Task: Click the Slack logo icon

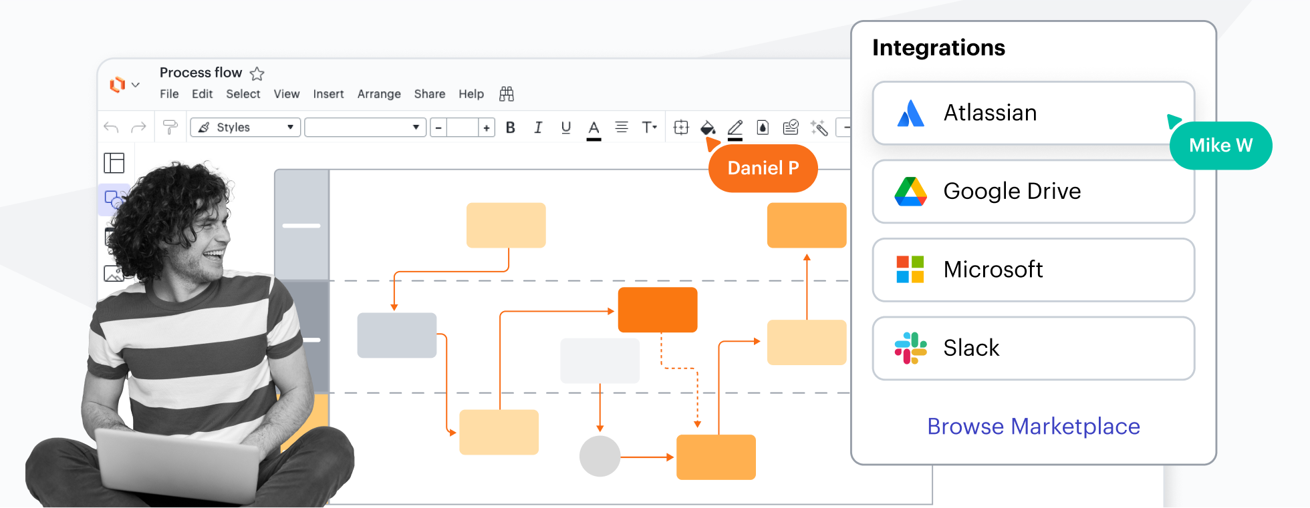Action: click(x=910, y=348)
